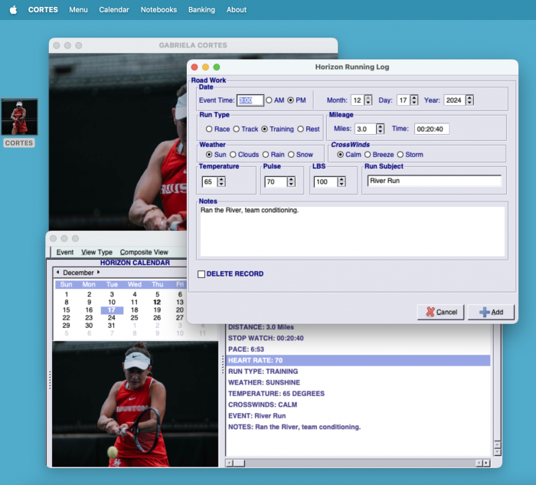The image size is (536, 485).
Task: Open the CORTES desktop thumbnail icon
Action: [x=19, y=117]
